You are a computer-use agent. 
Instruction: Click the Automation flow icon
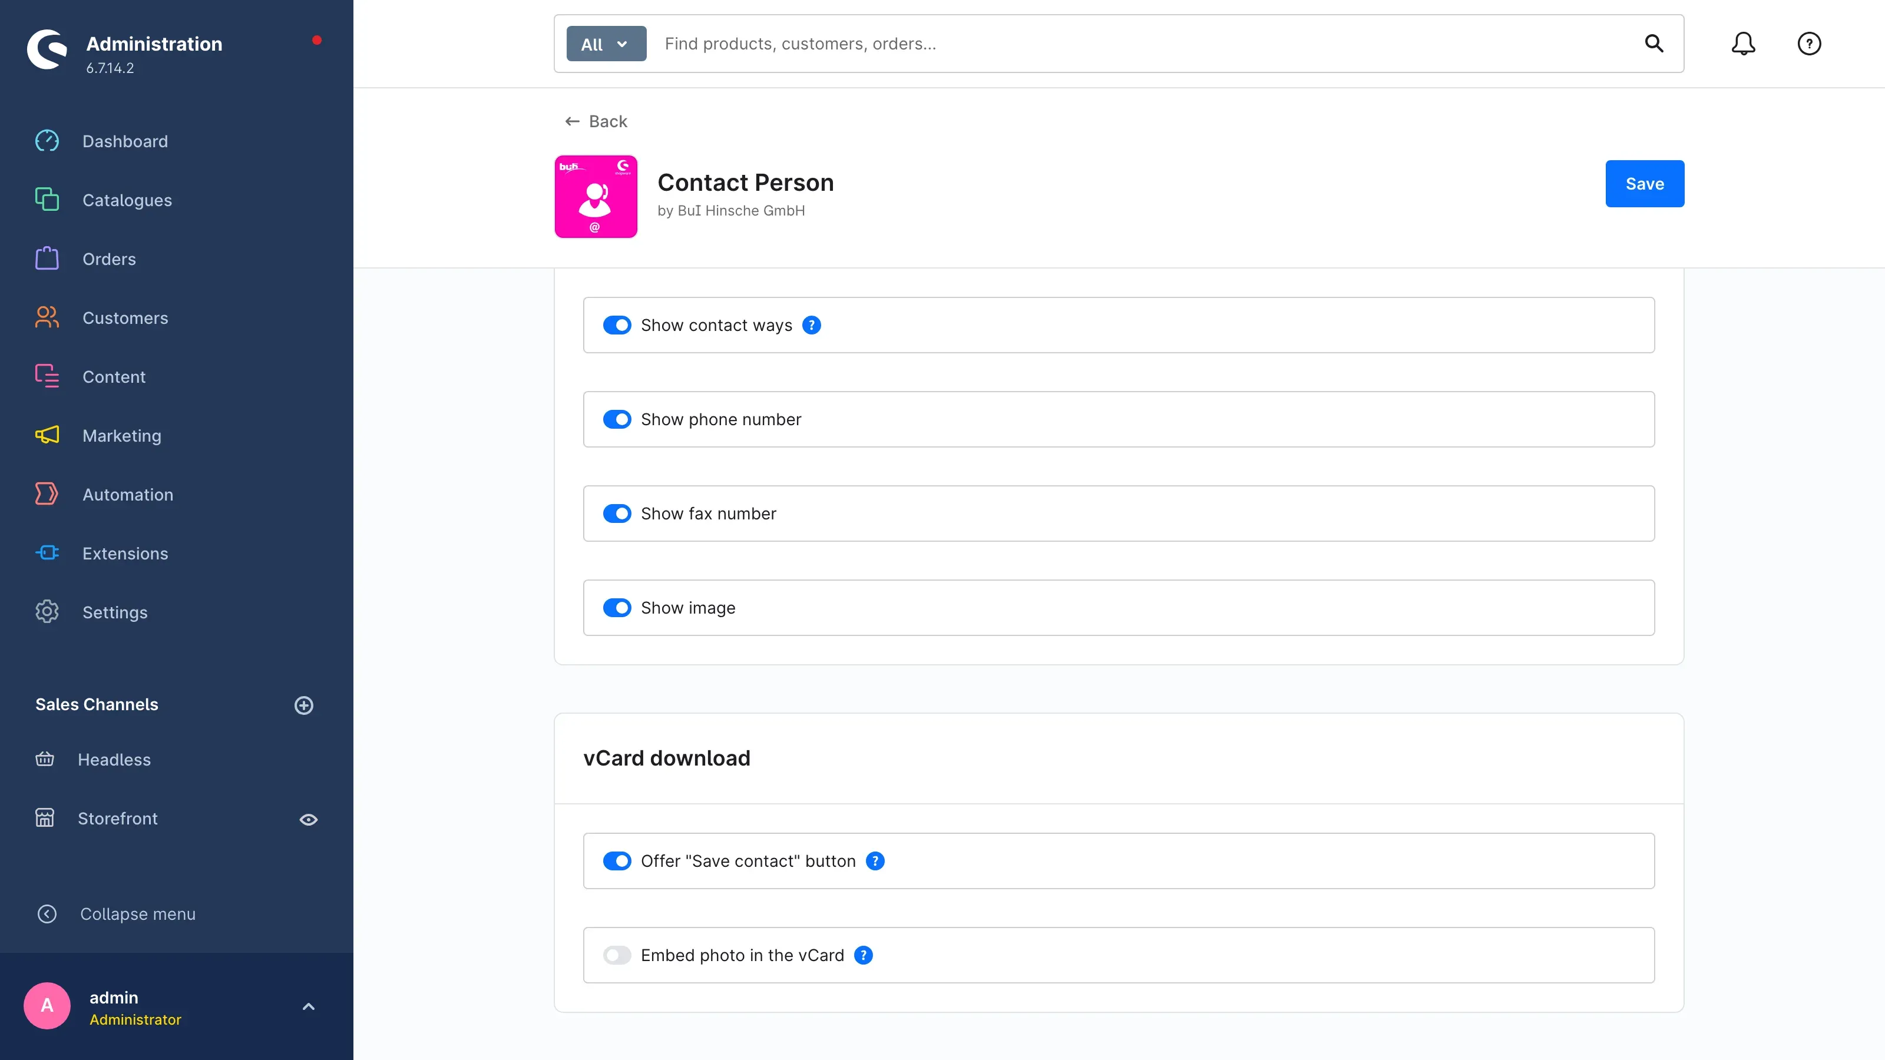(47, 494)
